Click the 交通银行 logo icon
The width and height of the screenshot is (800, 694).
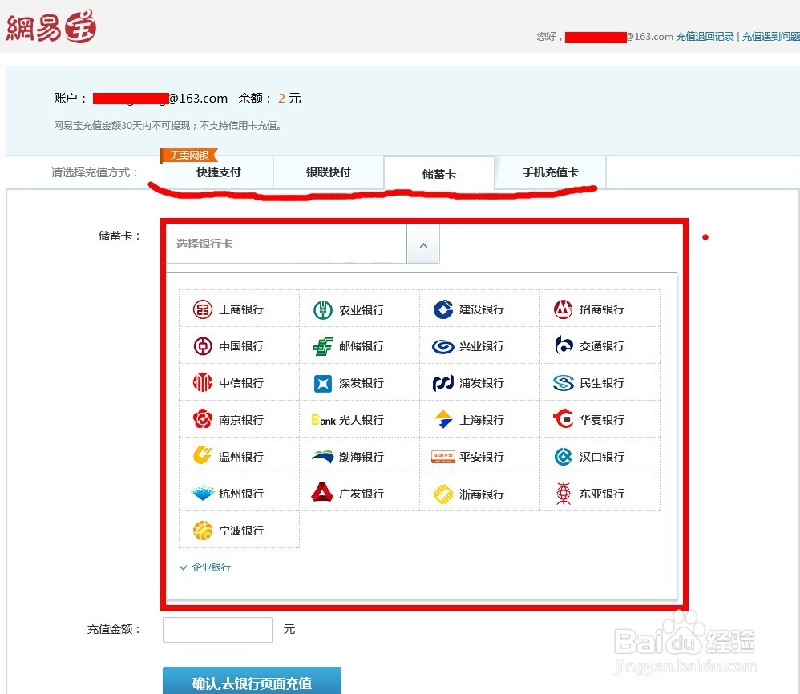(564, 345)
